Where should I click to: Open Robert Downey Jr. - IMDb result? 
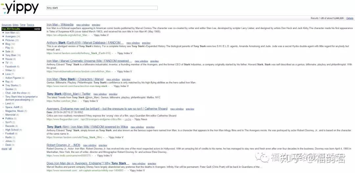point(63,145)
